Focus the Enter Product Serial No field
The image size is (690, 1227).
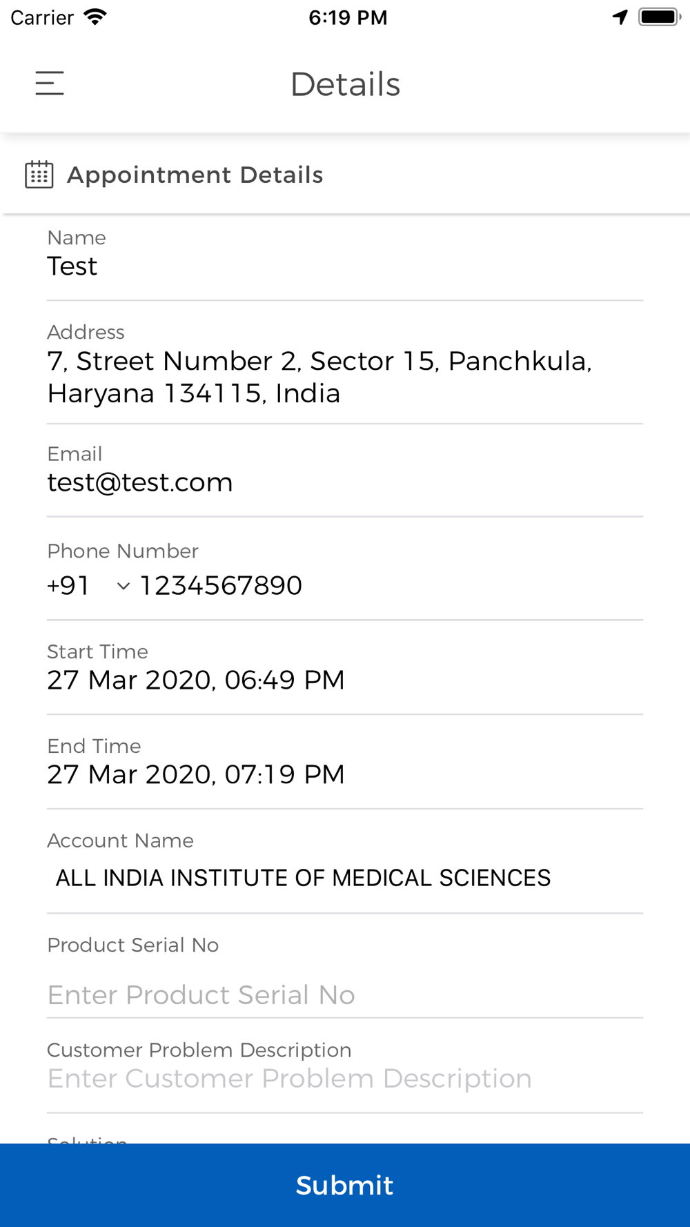[x=345, y=994]
